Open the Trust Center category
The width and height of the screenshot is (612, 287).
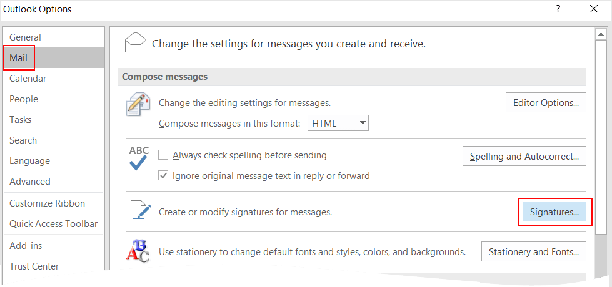pyautogui.click(x=34, y=266)
